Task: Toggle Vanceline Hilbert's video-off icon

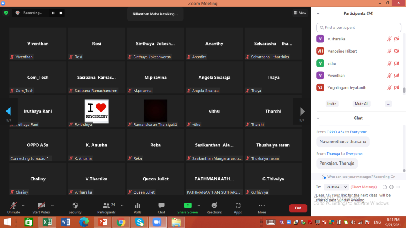Action: click(x=396, y=51)
